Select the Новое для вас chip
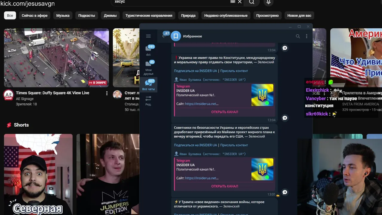Viewport: 382px width, 215px height. click(x=299, y=16)
